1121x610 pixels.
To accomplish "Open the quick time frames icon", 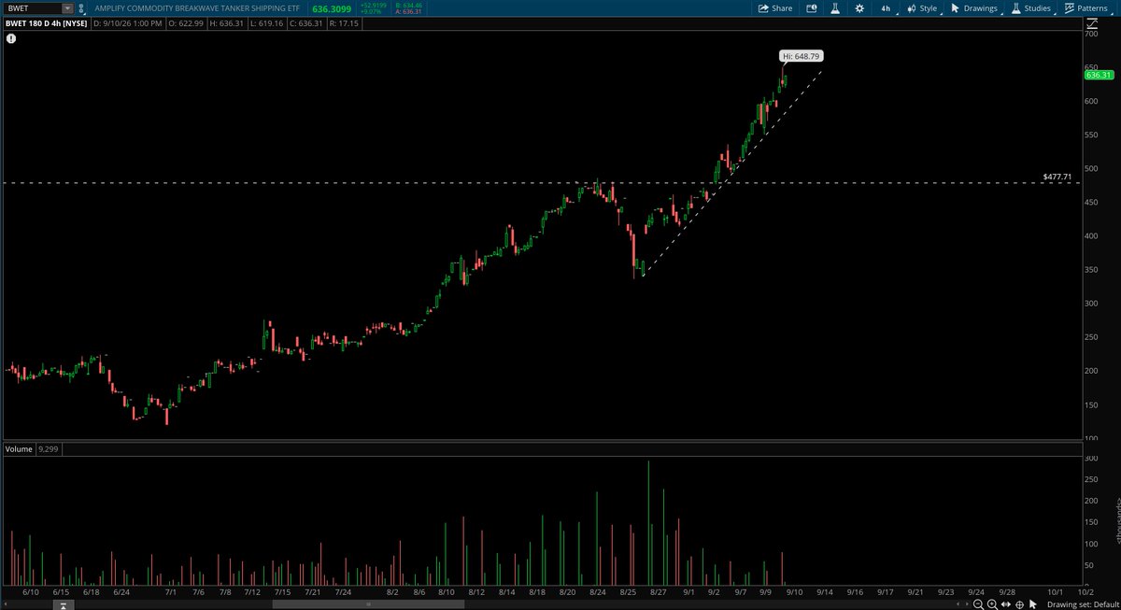I will tap(811, 7).
